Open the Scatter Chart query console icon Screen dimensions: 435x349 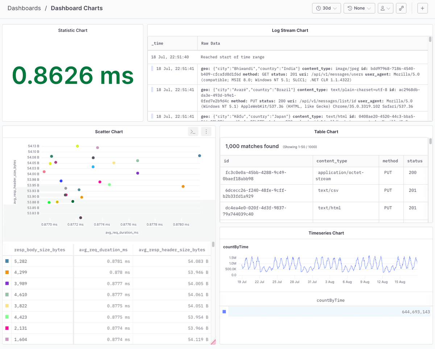(x=193, y=131)
